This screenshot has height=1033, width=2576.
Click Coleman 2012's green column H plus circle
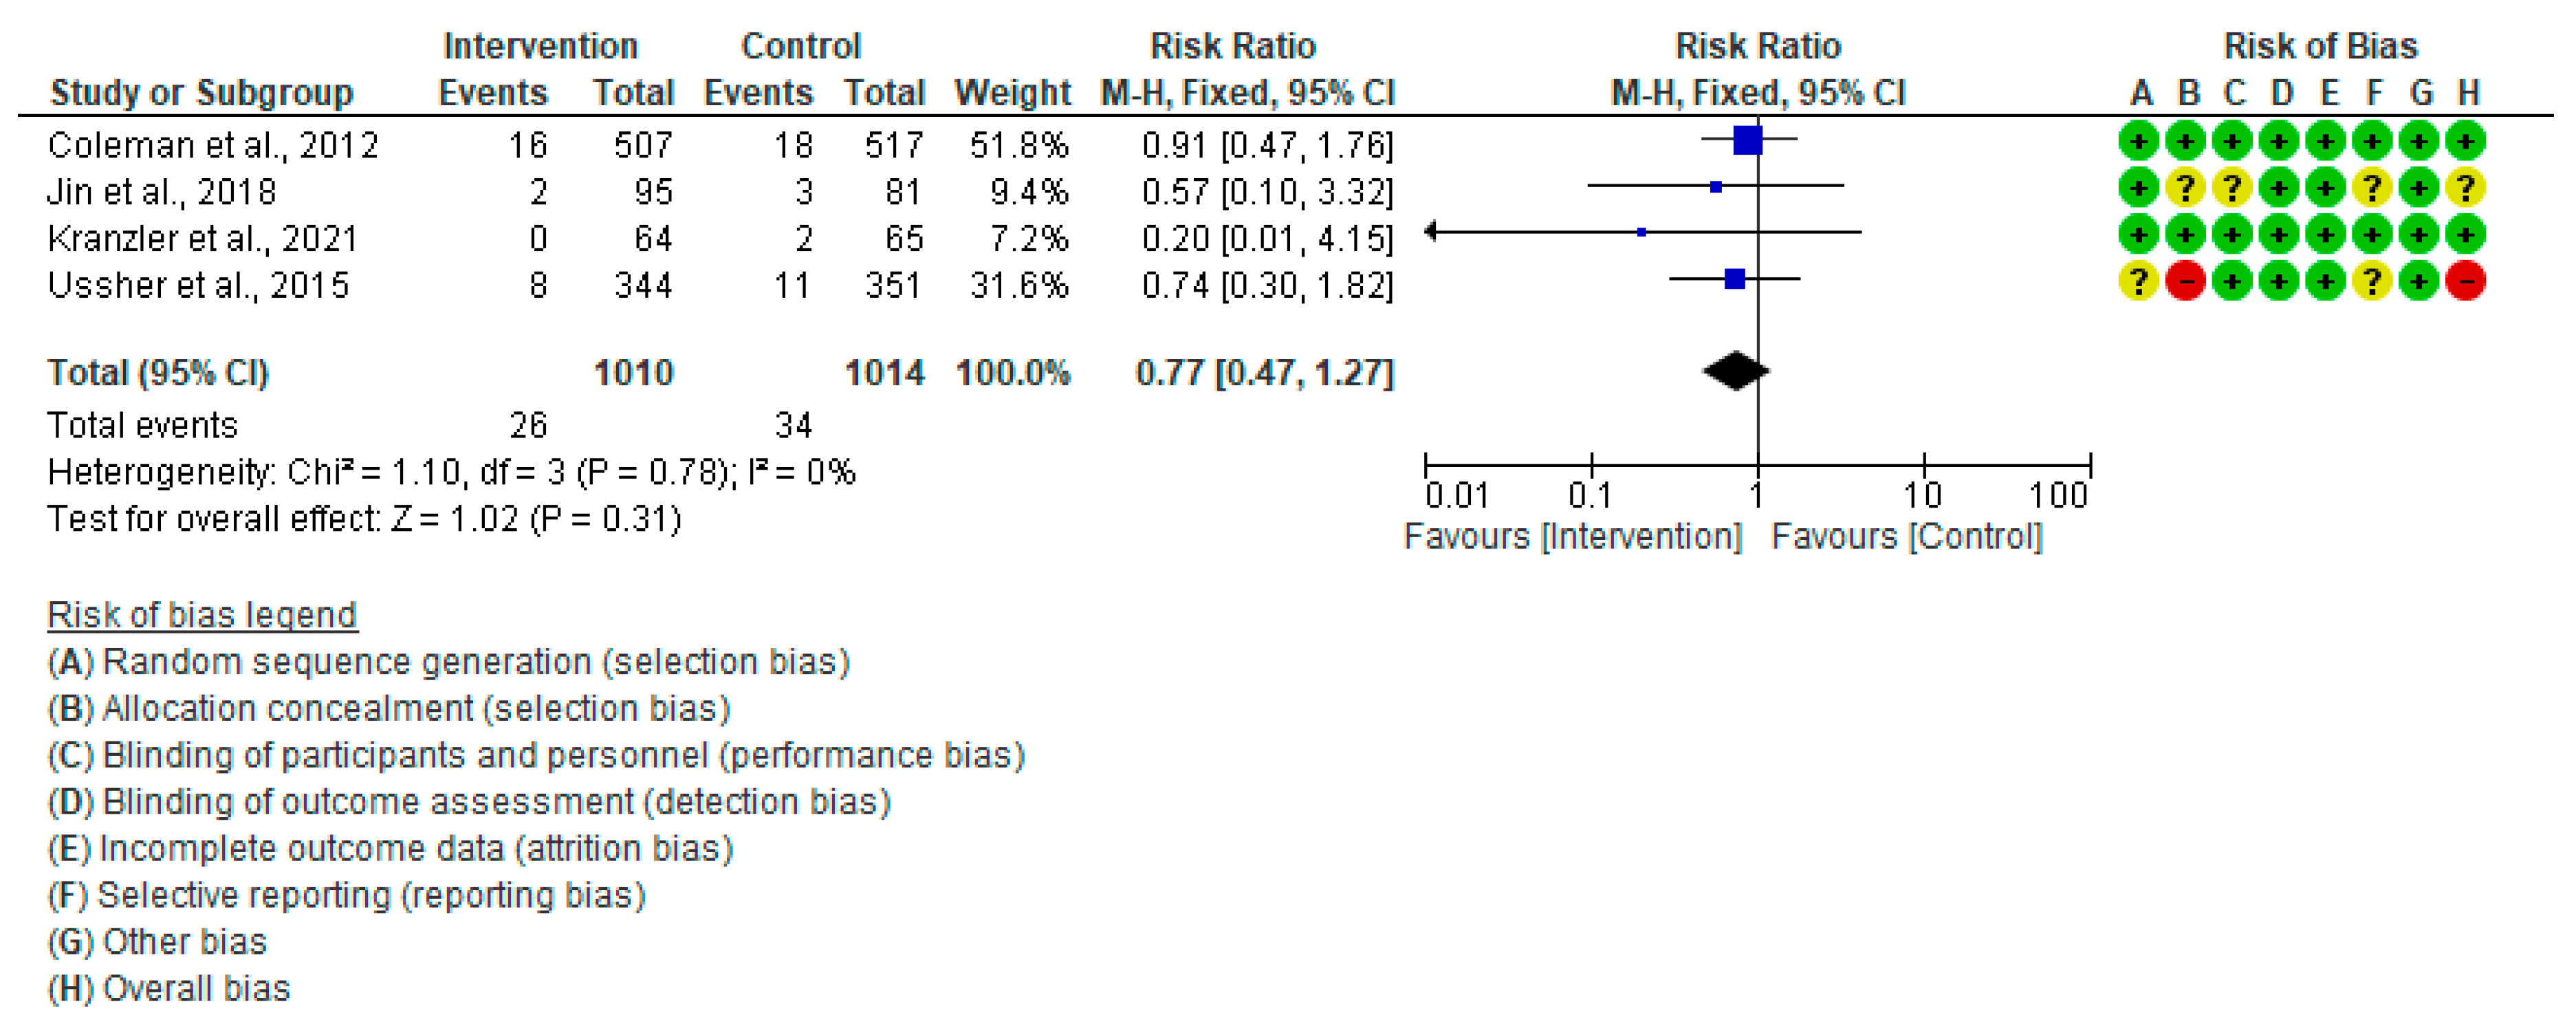point(2465,141)
